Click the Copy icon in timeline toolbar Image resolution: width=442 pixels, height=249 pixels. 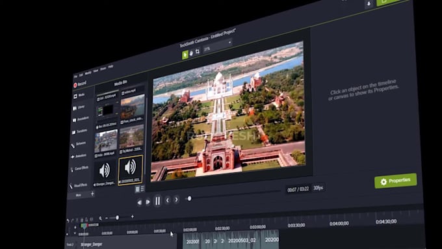coord(82,220)
